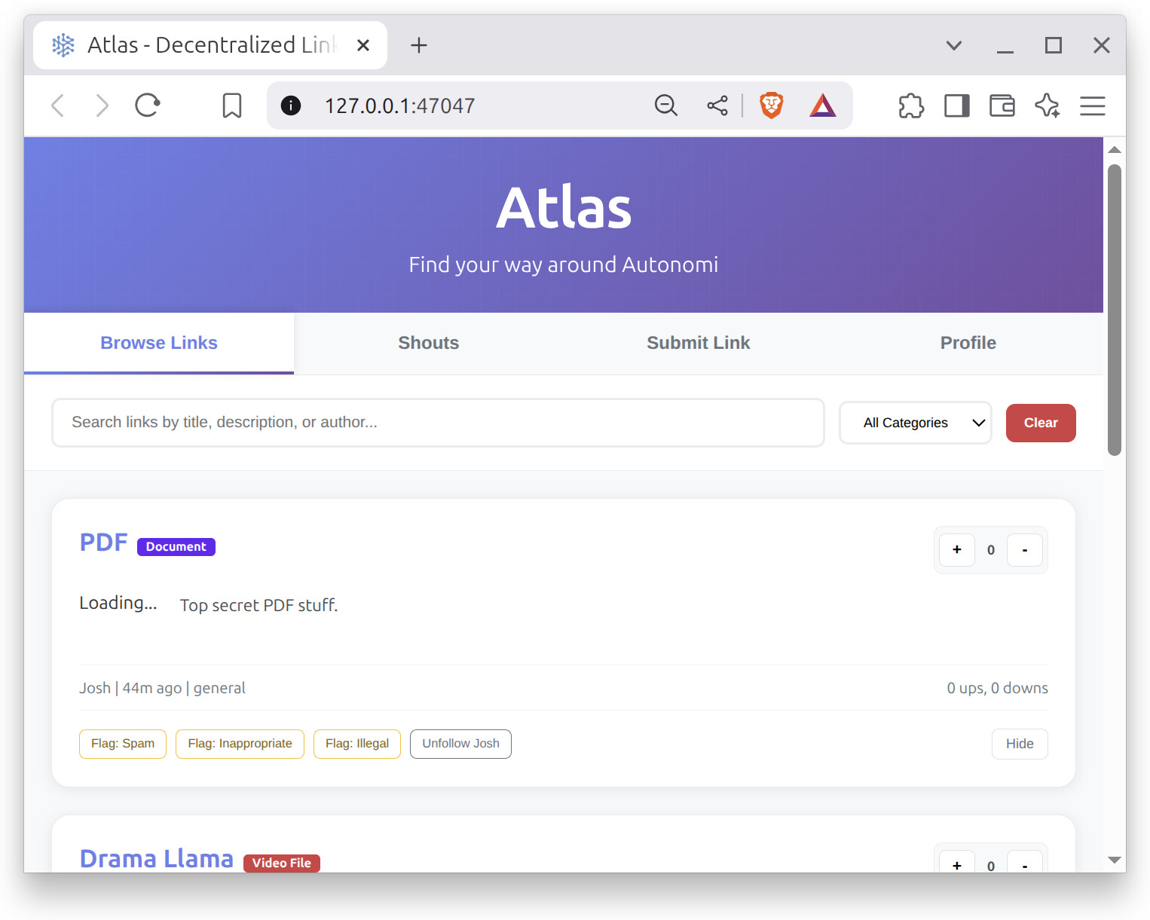This screenshot has width=1150, height=920.
Task: Go to the Submit Link tab
Action: click(699, 343)
